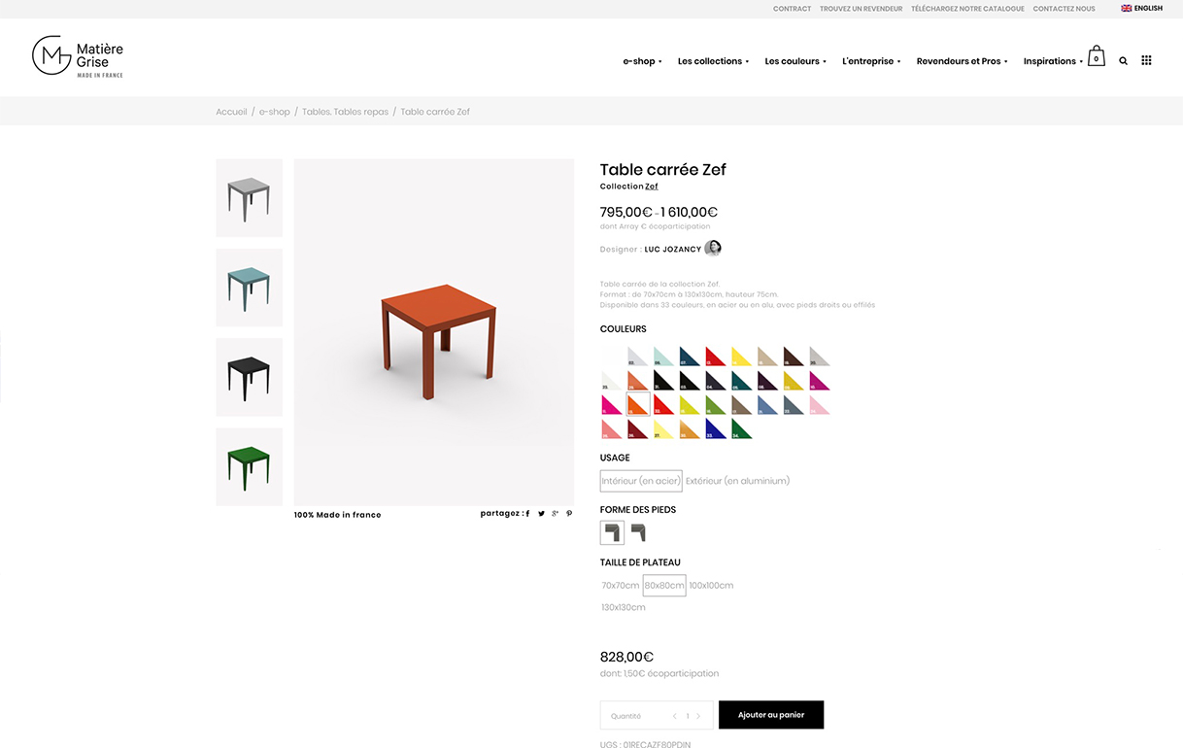Select the tapered leg shape icon
Image resolution: width=1183 pixels, height=748 pixels.
tap(638, 532)
